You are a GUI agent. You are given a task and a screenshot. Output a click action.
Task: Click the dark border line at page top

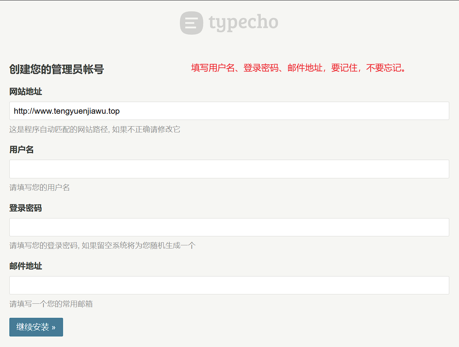pyautogui.click(x=229, y=0)
